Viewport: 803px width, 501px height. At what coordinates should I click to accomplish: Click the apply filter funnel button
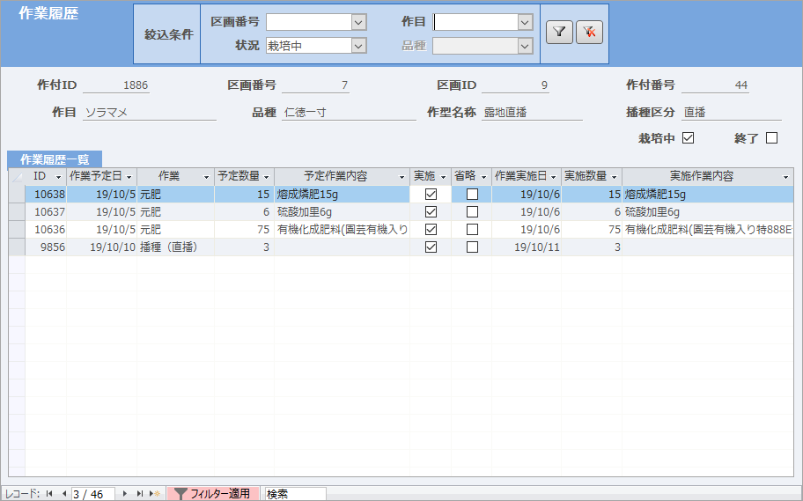coord(558,33)
